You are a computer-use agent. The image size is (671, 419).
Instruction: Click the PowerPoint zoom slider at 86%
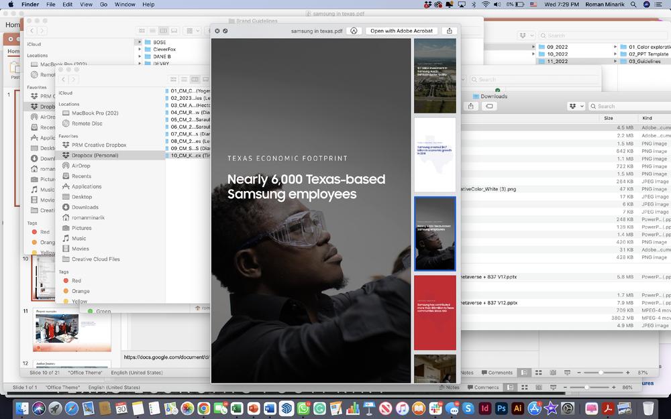(x=587, y=387)
